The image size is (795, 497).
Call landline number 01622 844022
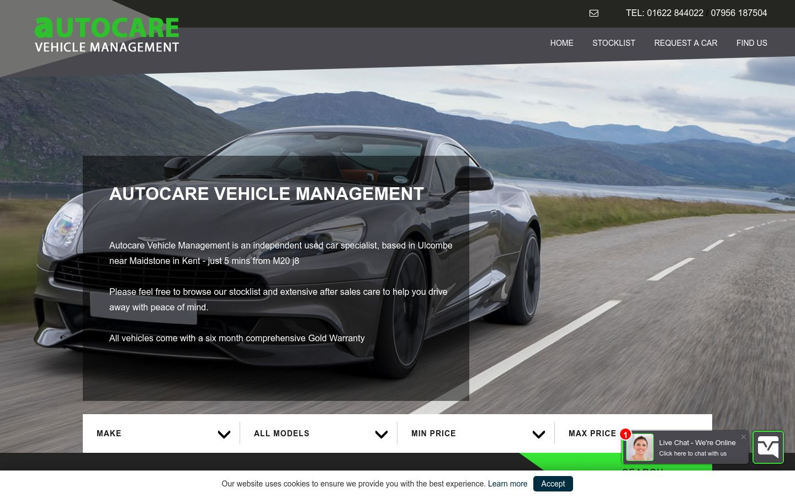pos(675,13)
